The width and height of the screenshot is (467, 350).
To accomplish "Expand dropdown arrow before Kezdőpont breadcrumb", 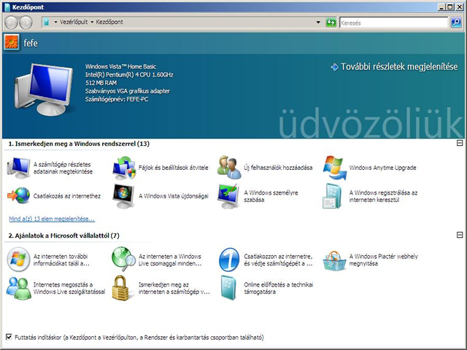I will [92, 22].
